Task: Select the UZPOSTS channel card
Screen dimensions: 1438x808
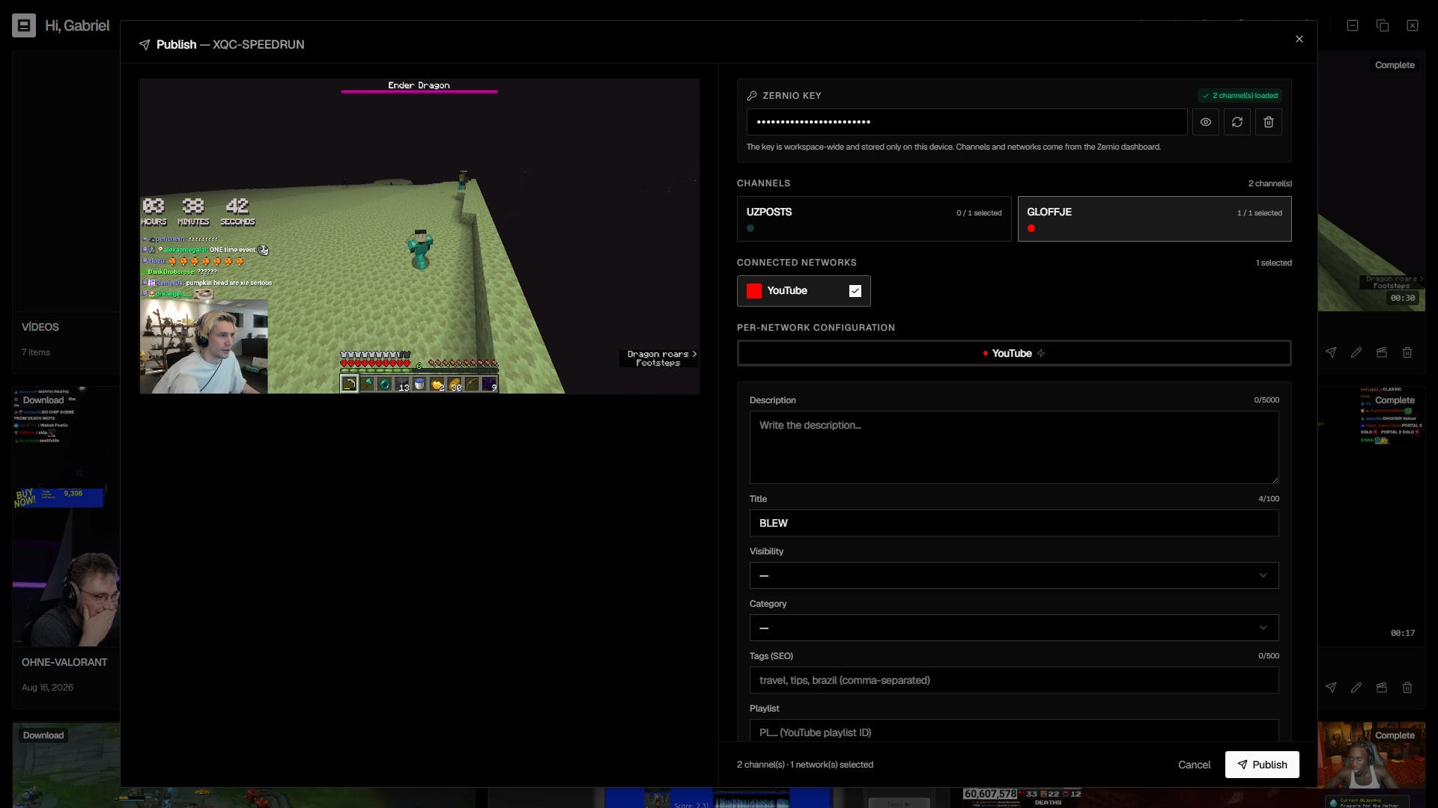Action: click(874, 218)
